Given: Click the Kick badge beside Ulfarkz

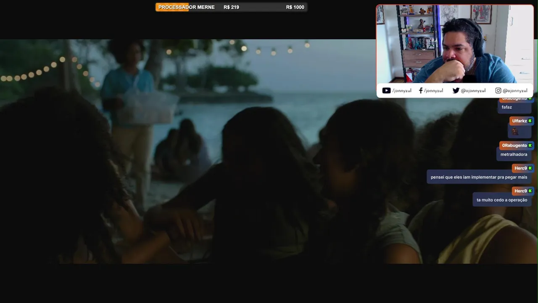Looking at the screenshot, I should pos(530,121).
